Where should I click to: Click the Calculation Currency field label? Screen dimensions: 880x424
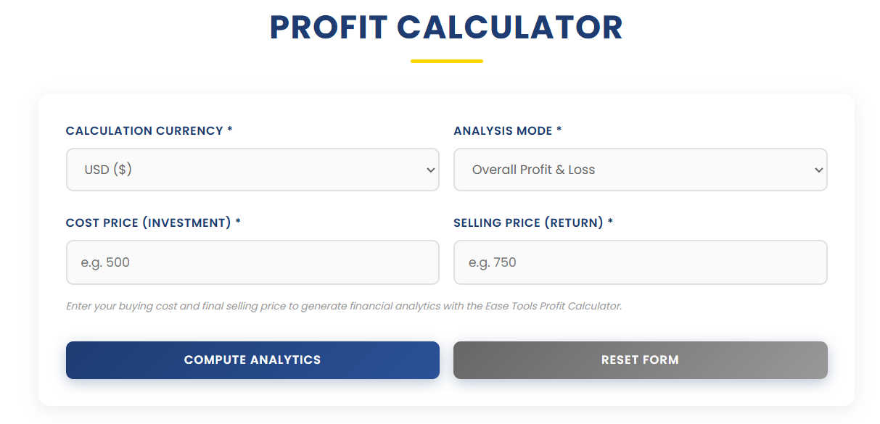[x=145, y=131]
